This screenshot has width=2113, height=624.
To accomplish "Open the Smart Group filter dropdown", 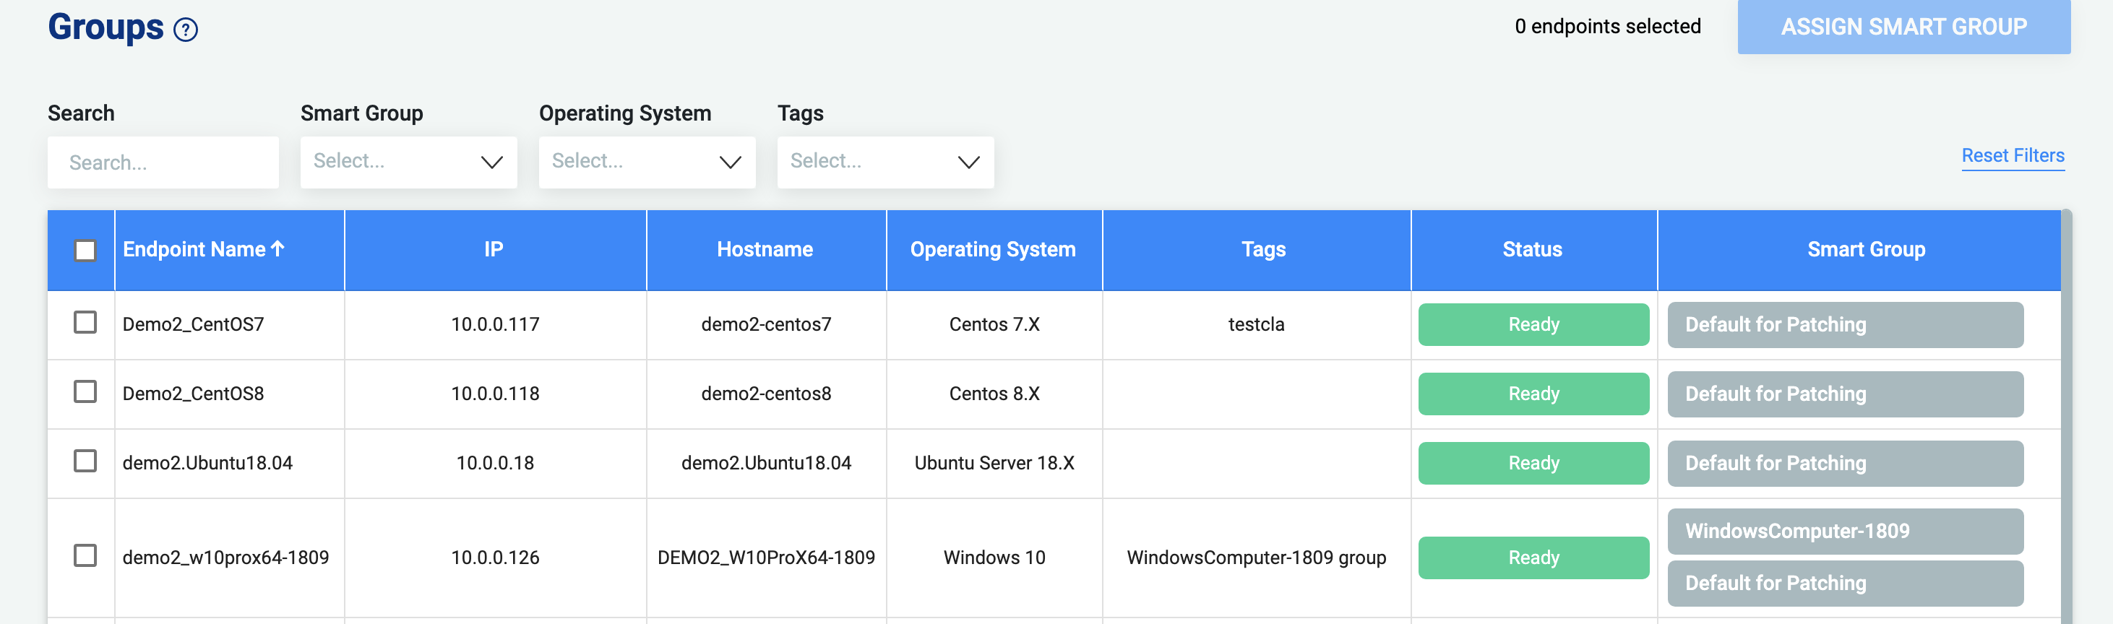I will (x=408, y=162).
